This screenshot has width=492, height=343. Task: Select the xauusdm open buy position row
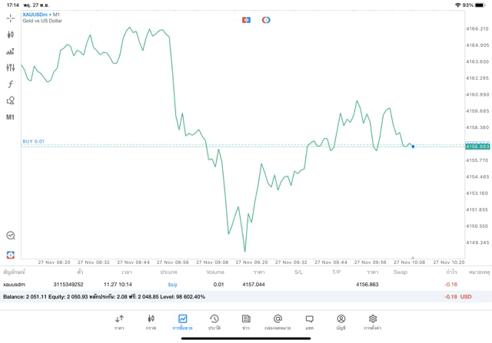(x=231, y=285)
